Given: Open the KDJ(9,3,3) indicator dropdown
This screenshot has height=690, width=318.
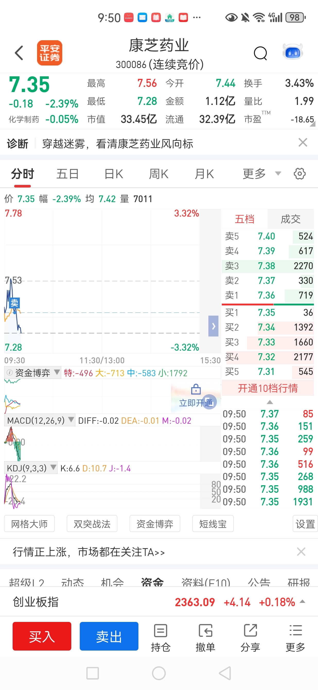Looking at the screenshot, I should pyautogui.click(x=31, y=468).
